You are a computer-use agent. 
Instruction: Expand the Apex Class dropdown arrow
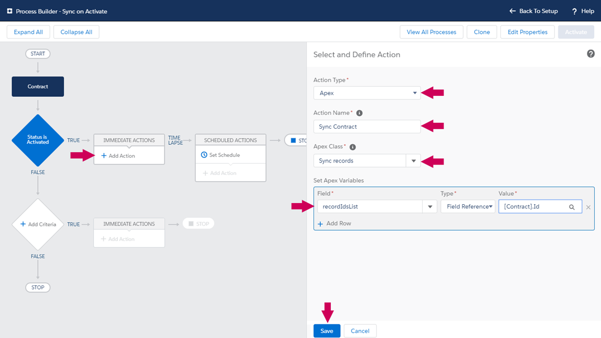click(x=413, y=161)
